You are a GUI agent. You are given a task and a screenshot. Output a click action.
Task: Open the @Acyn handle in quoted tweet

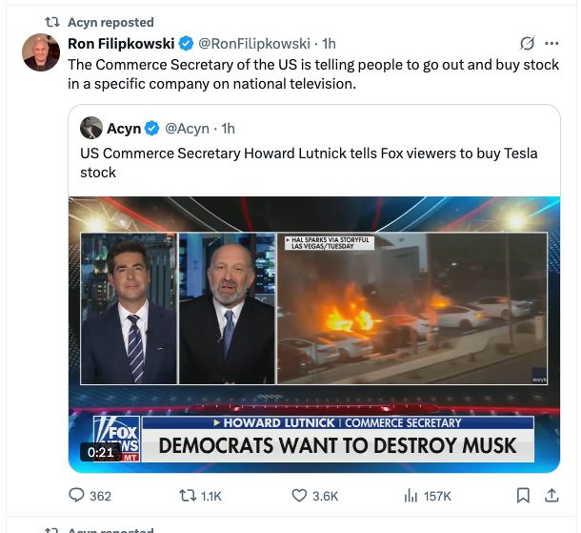187,129
